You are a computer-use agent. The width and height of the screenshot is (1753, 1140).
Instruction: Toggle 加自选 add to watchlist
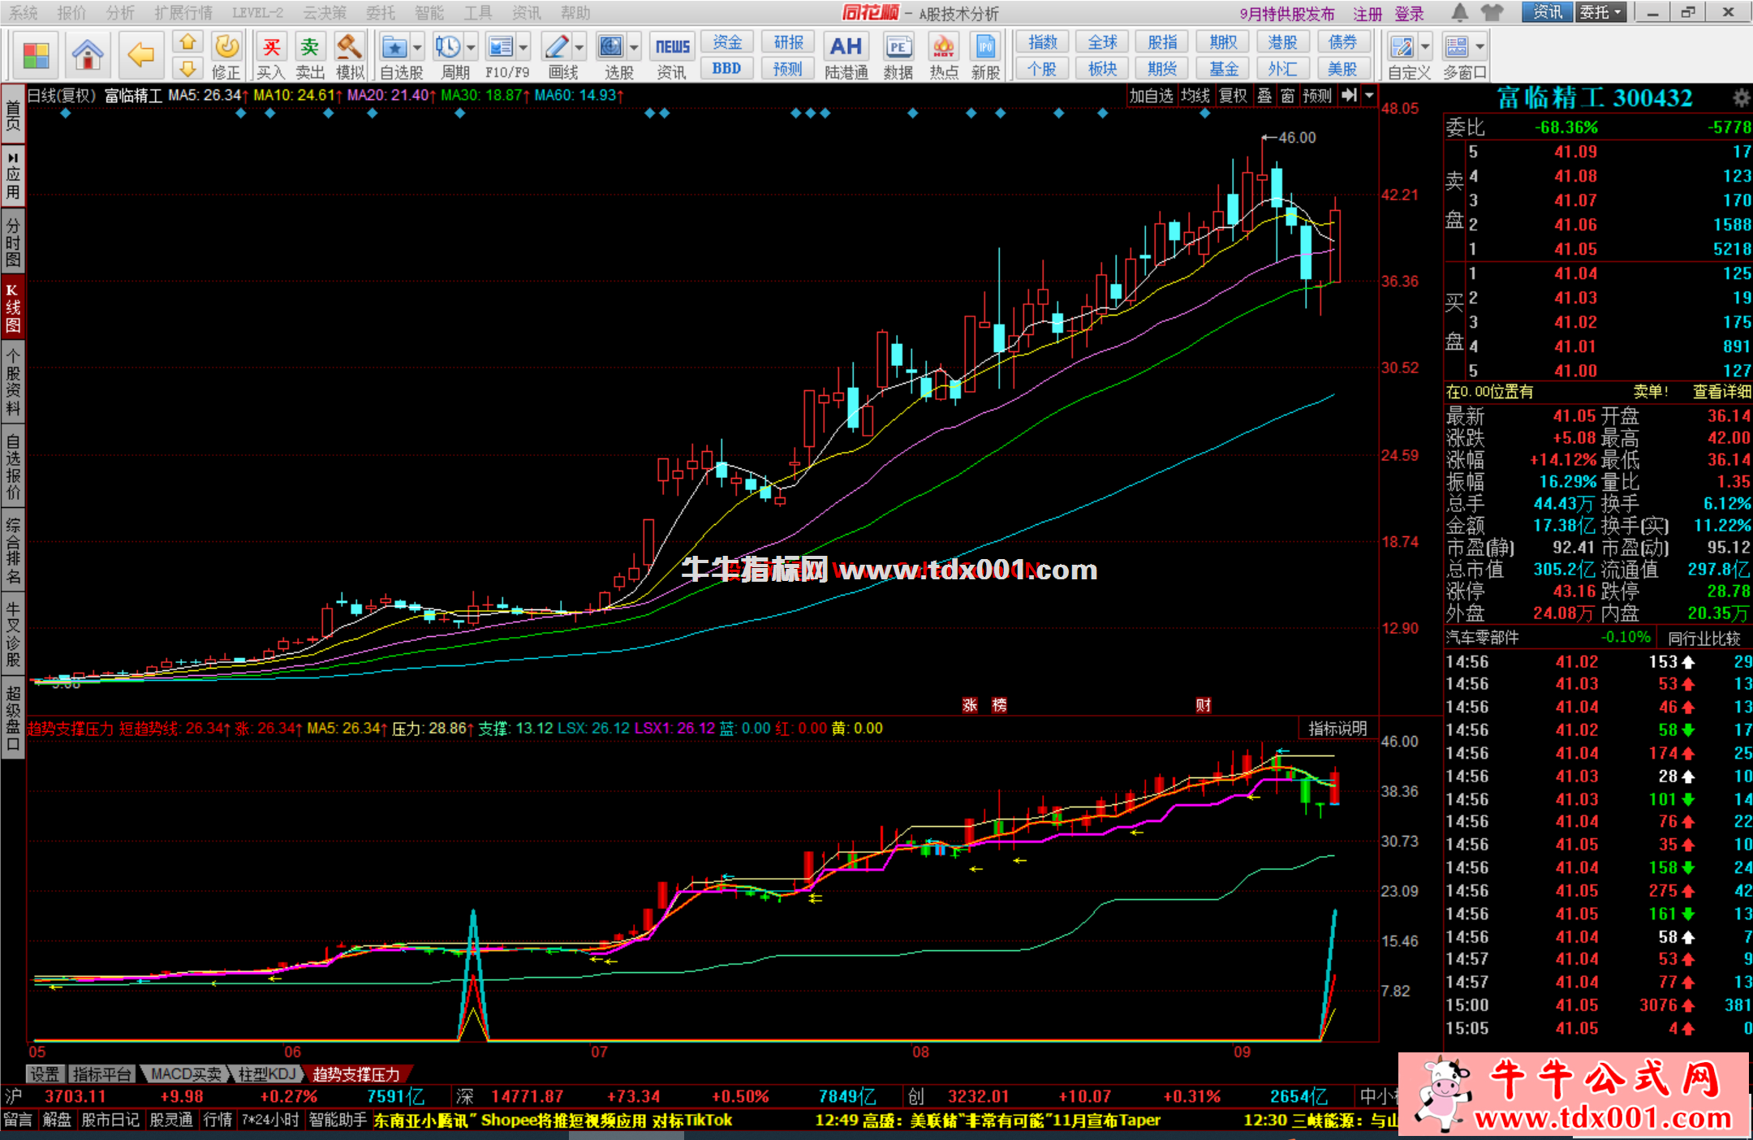pos(1151,95)
